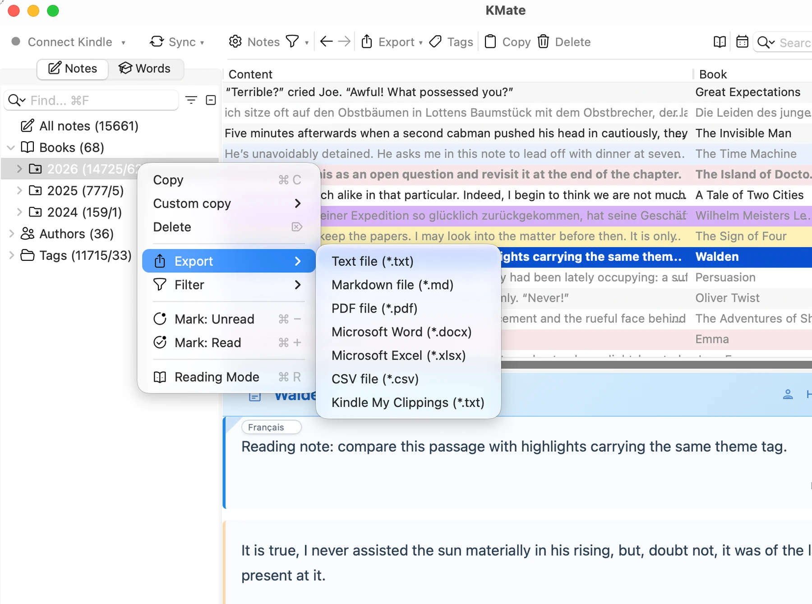
Task: Click the person icon in the Walden note header
Action: [788, 394]
